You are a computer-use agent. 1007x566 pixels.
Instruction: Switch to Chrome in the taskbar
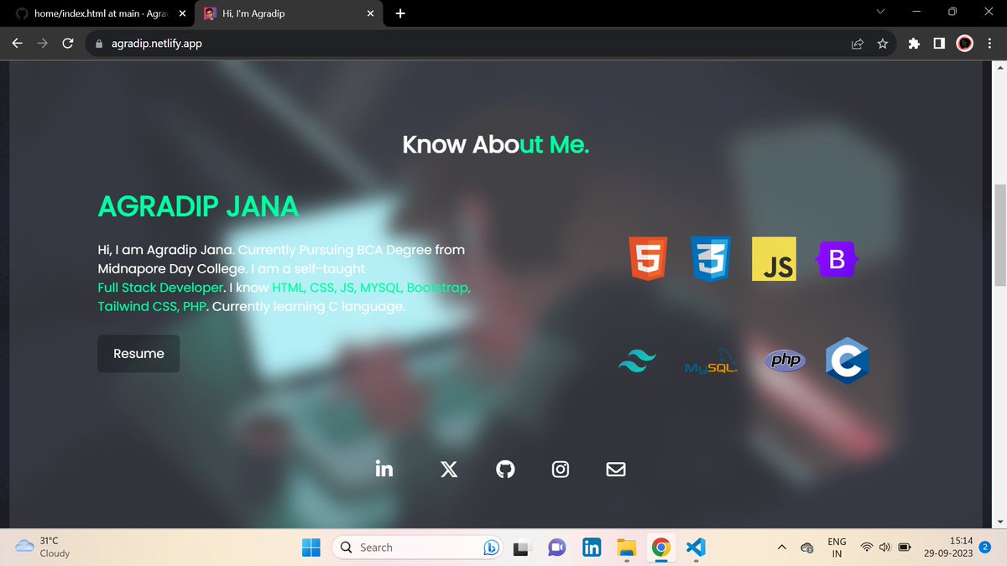[661, 548]
